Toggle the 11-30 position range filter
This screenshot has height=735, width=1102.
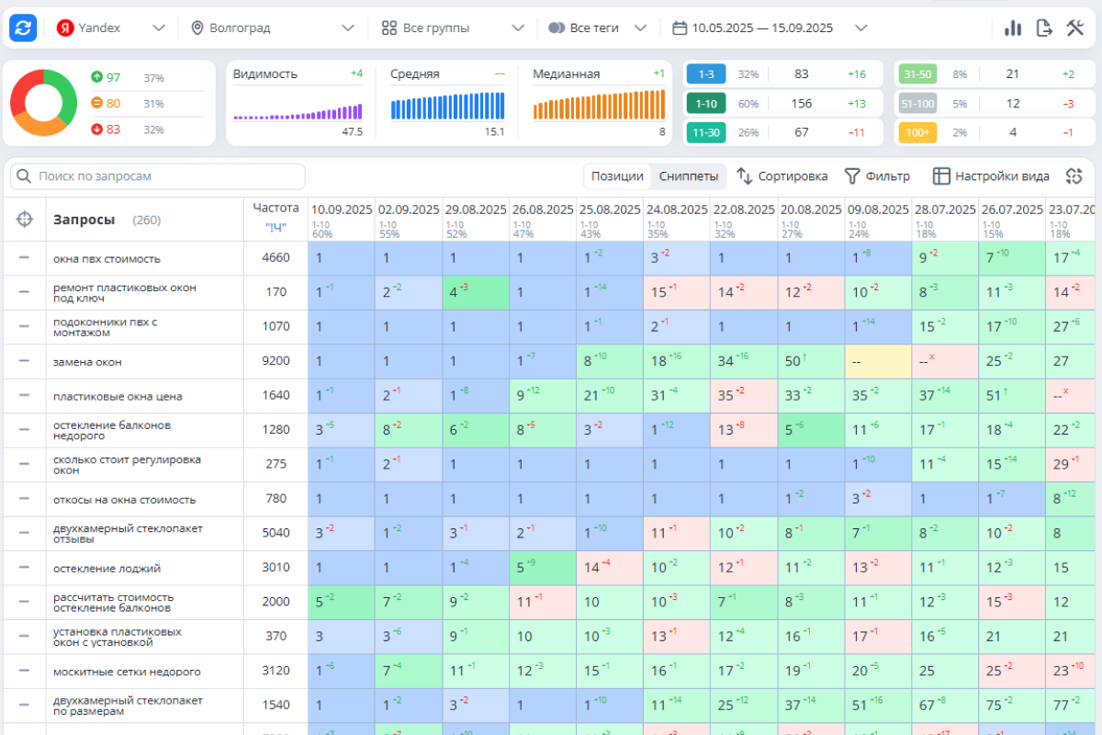(706, 132)
